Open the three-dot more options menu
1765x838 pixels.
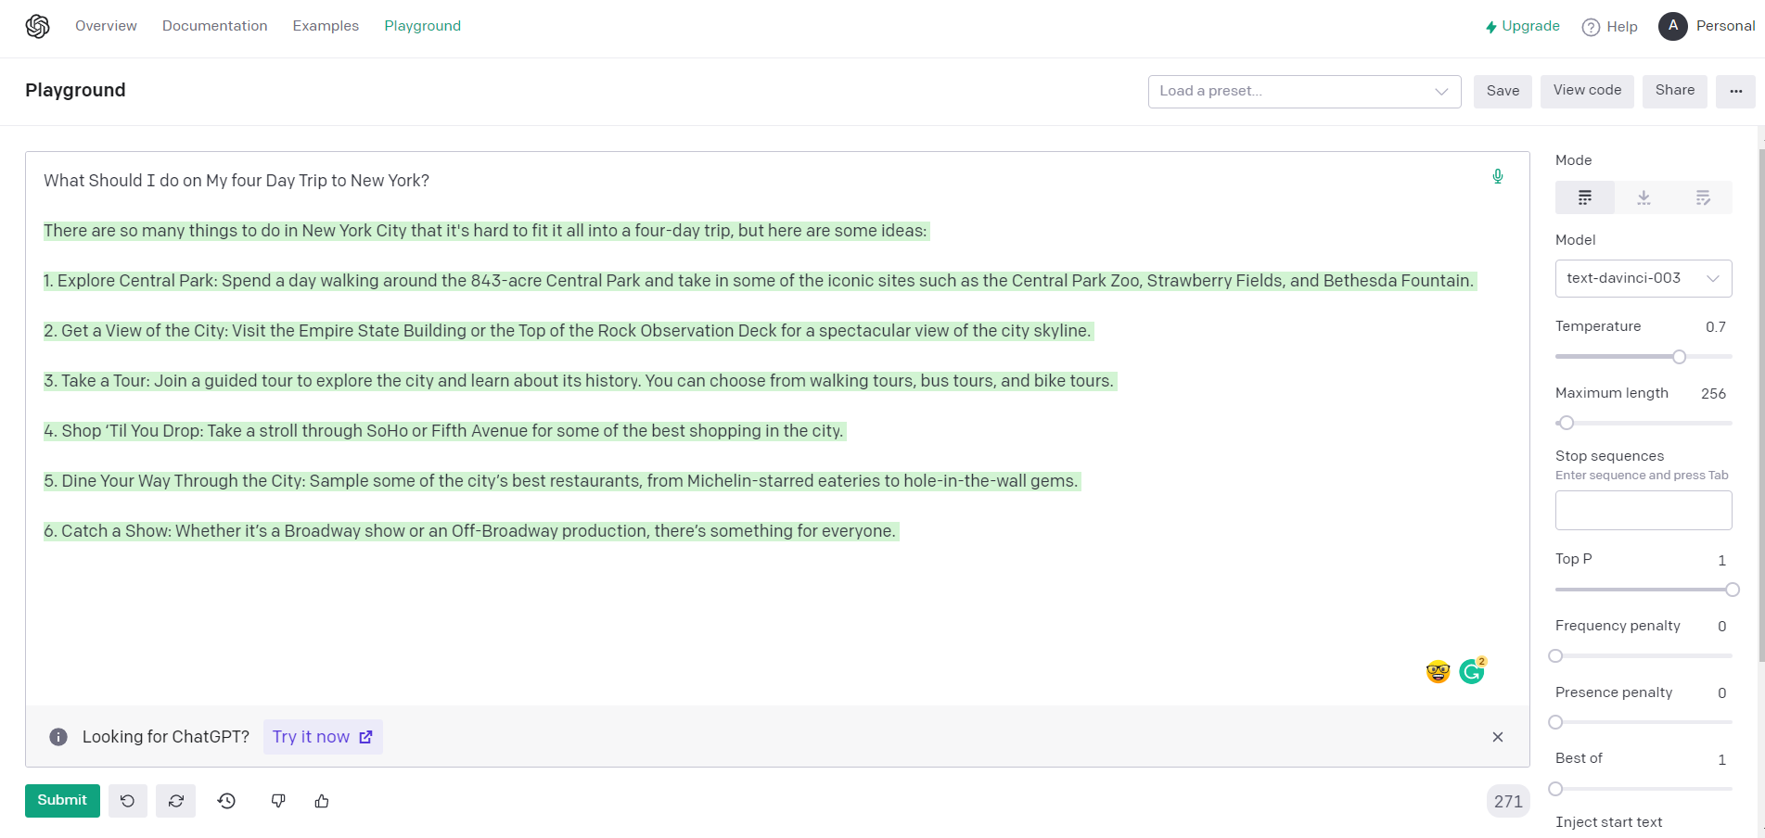tap(1735, 91)
